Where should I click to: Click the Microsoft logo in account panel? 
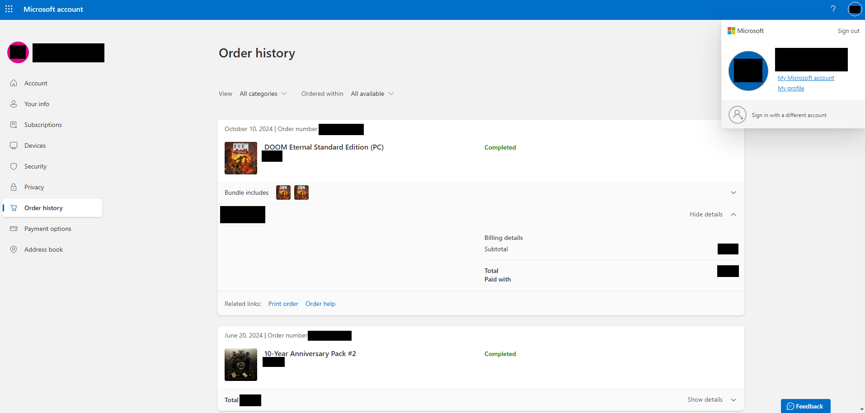pos(745,31)
